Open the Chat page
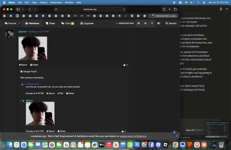The image size is (231, 150). (x=68, y=23)
